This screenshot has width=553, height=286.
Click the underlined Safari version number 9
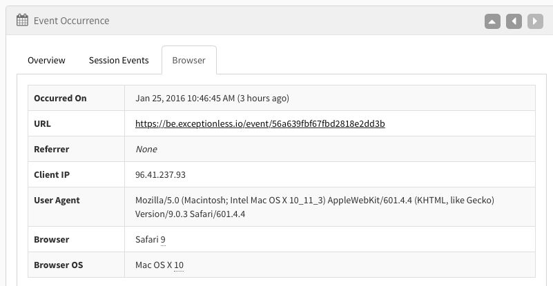pyautogui.click(x=163, y=240)
